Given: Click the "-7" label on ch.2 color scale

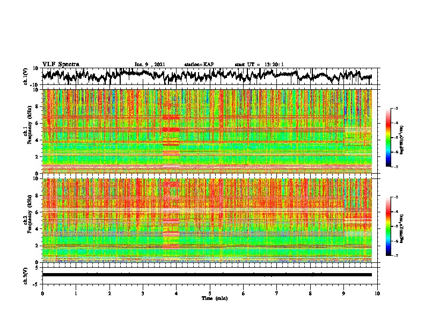Looking at the screenshot, I should (395, 255).
